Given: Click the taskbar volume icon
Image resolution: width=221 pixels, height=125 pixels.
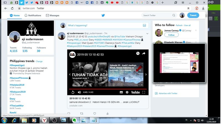Looking at the screenshot, I should click(202, 120).
